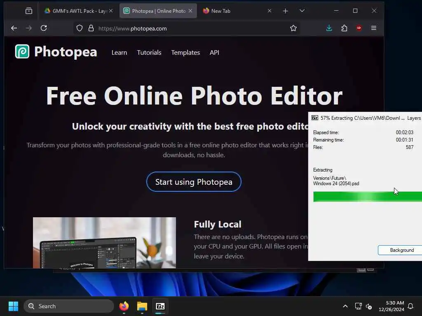This screenshot has height=316, width=422.
Task: Go forward to the next page
Action: [29, 28]
